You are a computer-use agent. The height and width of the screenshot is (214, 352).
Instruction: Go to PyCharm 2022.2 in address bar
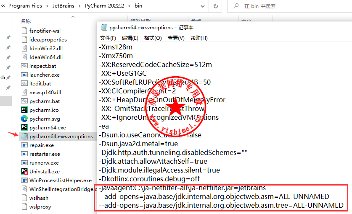[x=104, y=6]
